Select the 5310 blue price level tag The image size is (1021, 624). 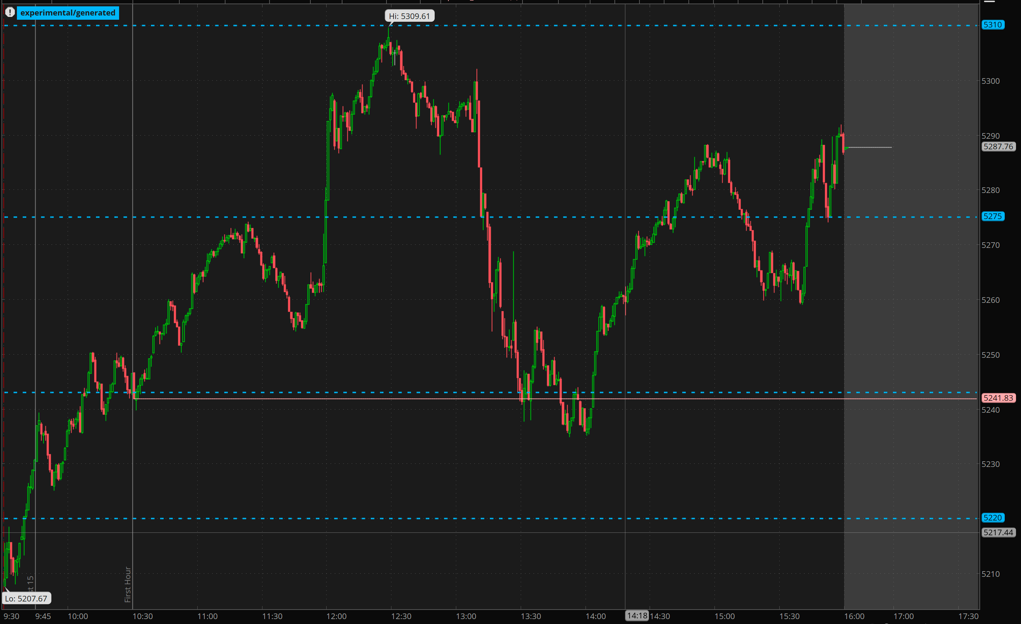992,25
